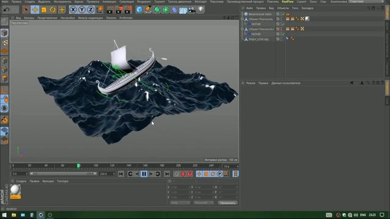Switch to Polygons mode in sidebar
This screenshot has height=219, width=390.
(4, 78)
